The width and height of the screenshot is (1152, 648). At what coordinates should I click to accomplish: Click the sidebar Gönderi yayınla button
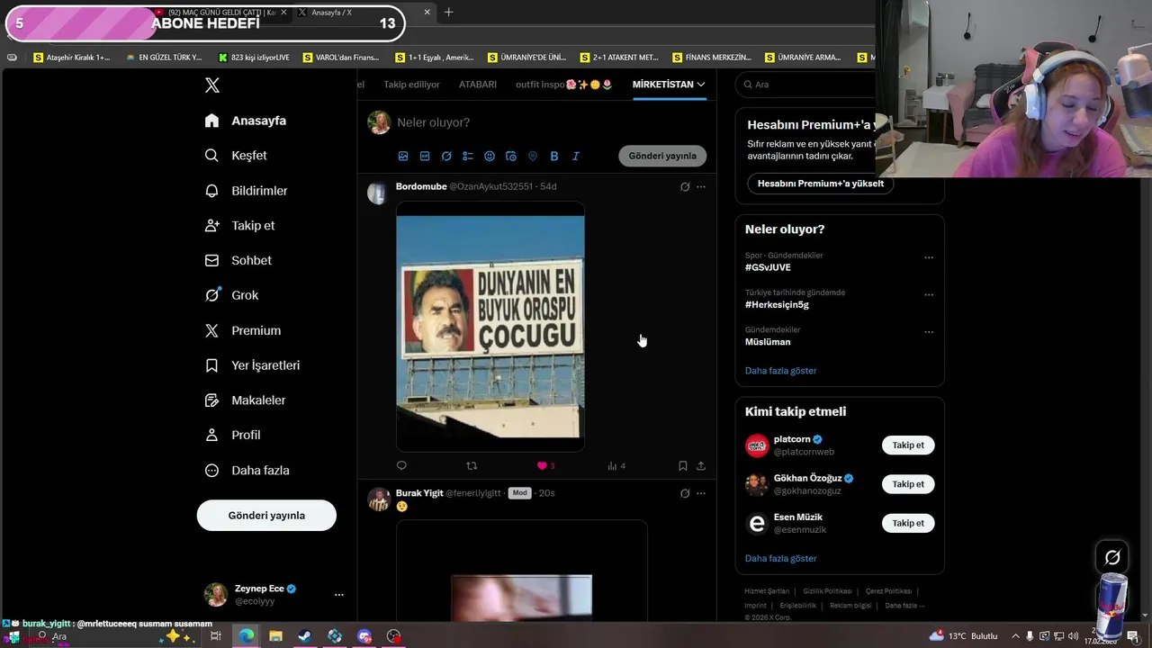click(x=266, y=516)
